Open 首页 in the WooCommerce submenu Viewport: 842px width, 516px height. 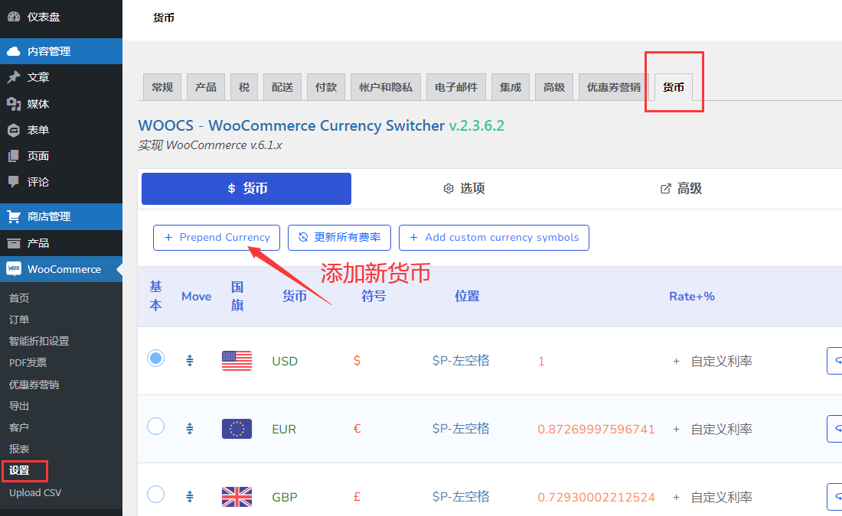(x=19, y=298)
